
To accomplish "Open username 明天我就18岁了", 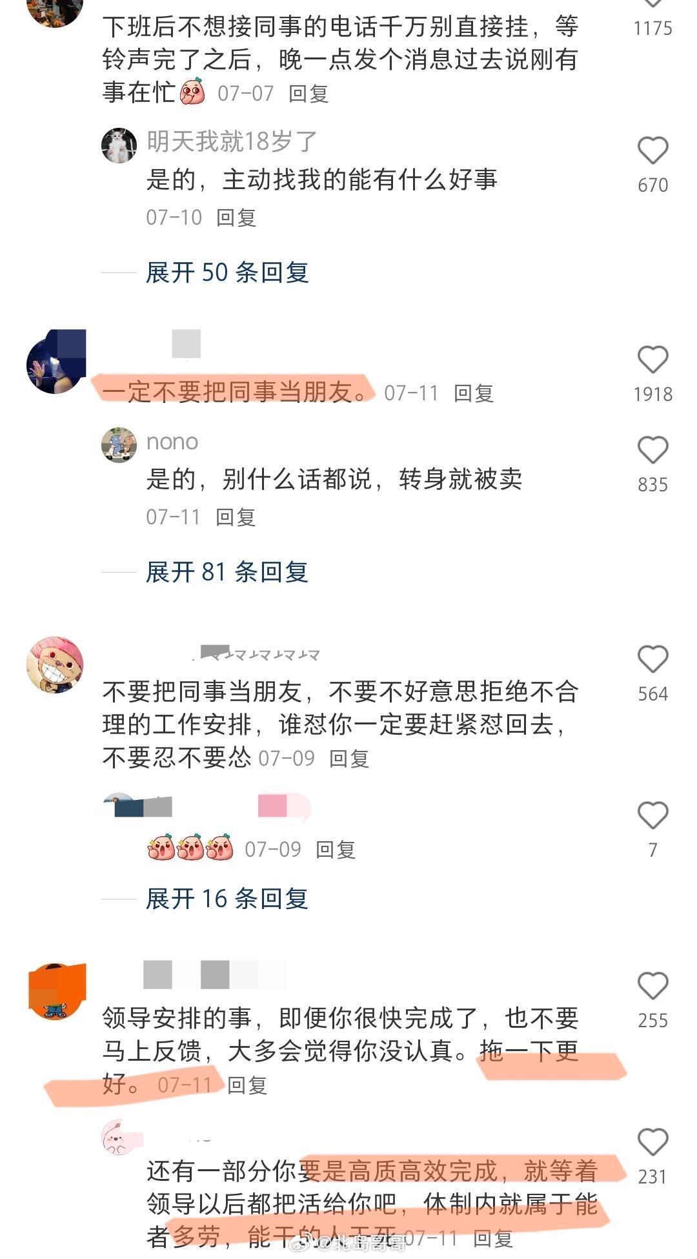I will (x=232, y=141).
